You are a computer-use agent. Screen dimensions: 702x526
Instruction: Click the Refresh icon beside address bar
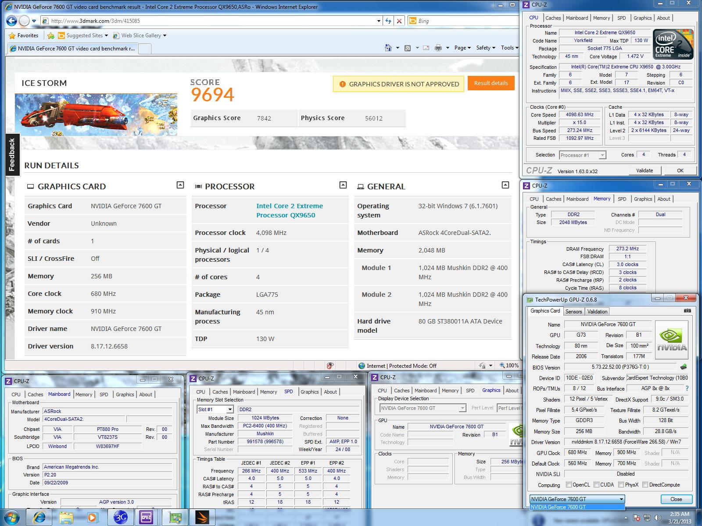(x=388, y=21)
